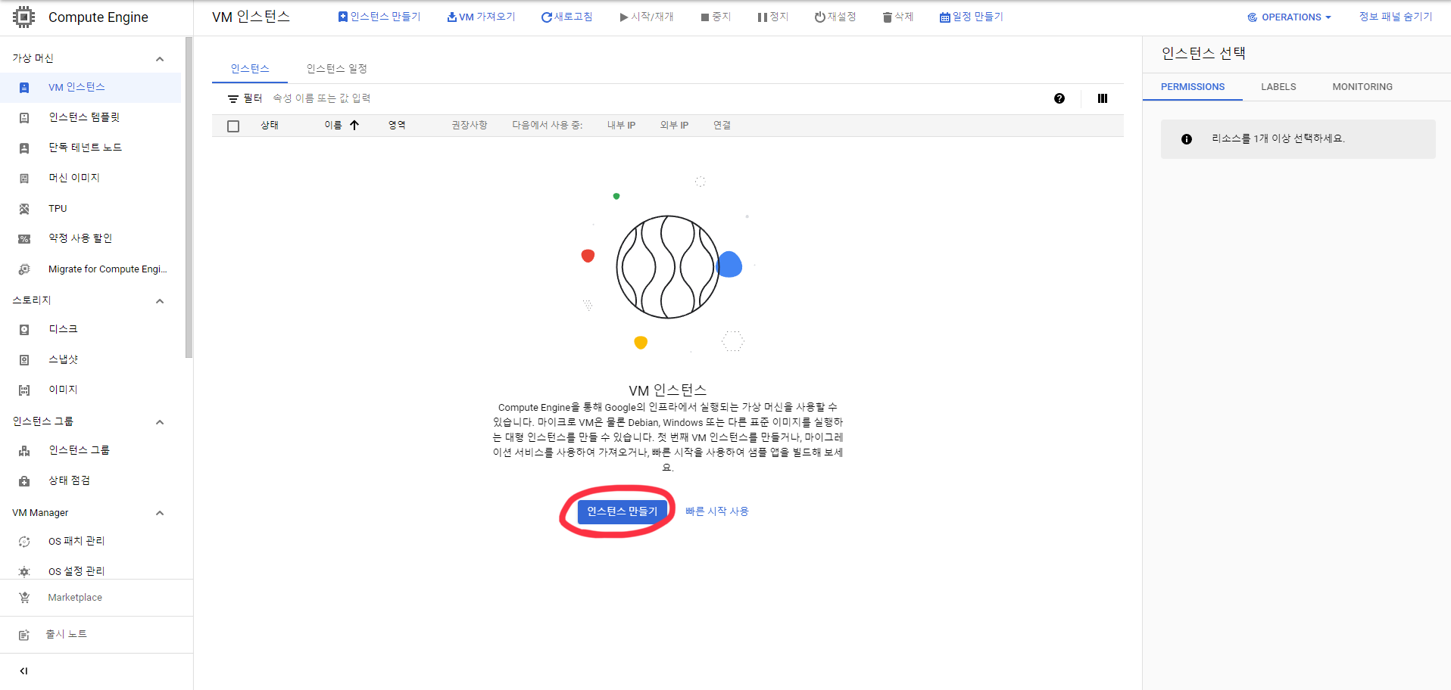This screenshot has width=1451, height=690.
Task: Click the 외부 IP column header
Action: 674,126
